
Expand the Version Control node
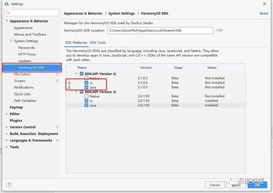tap(7, 127)
